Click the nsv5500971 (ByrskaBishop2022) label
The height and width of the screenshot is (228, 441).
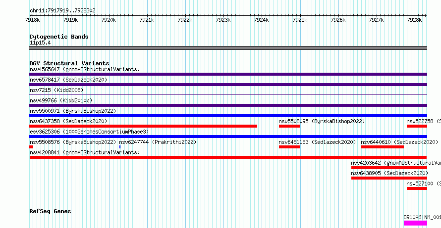tap(72, 111)
